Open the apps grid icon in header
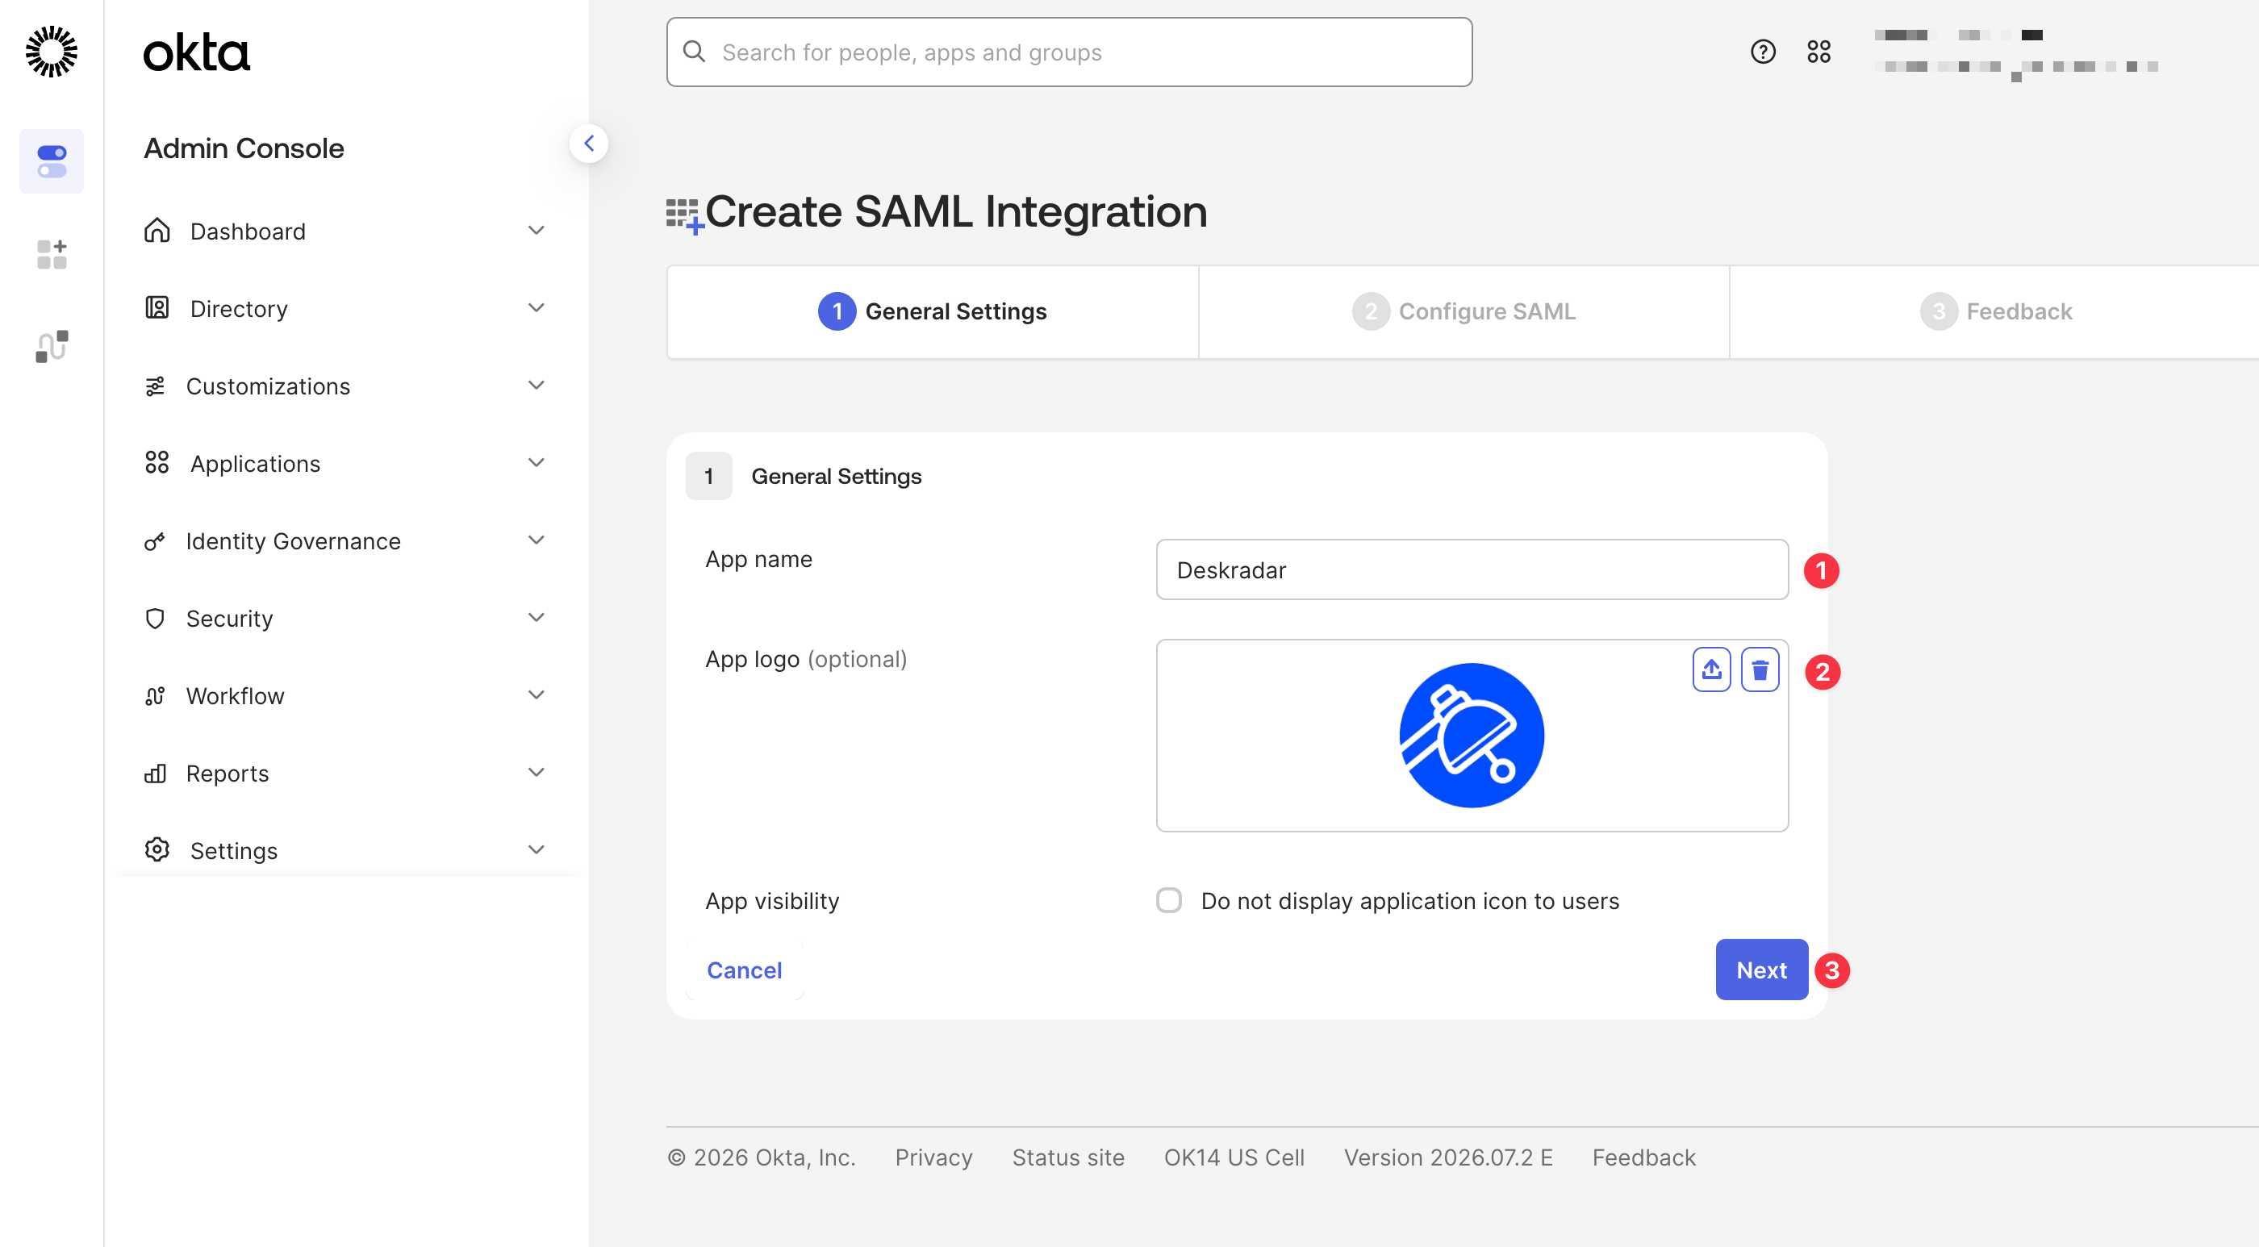Screen dimensions: 2259x1247 click(x=1818, y=52)
